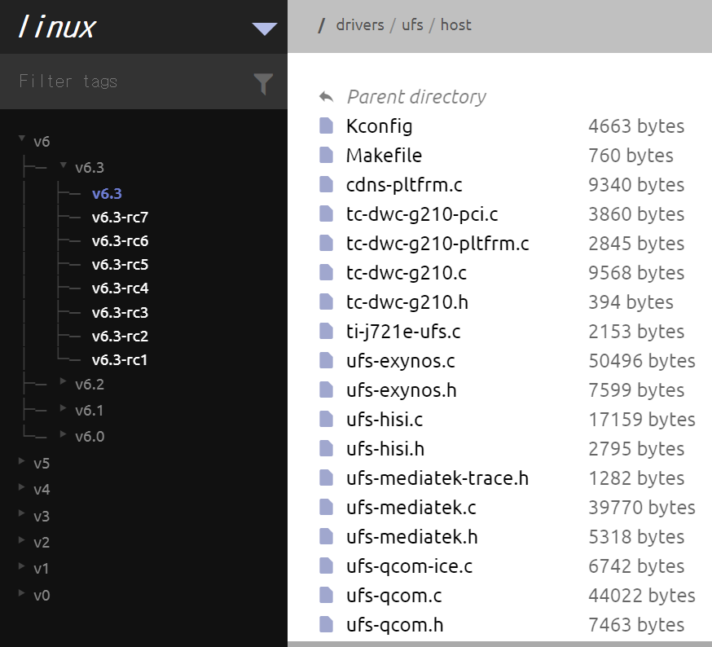
Task: Select tag v6.3-rc1
Action: click(x=120, y=360)
